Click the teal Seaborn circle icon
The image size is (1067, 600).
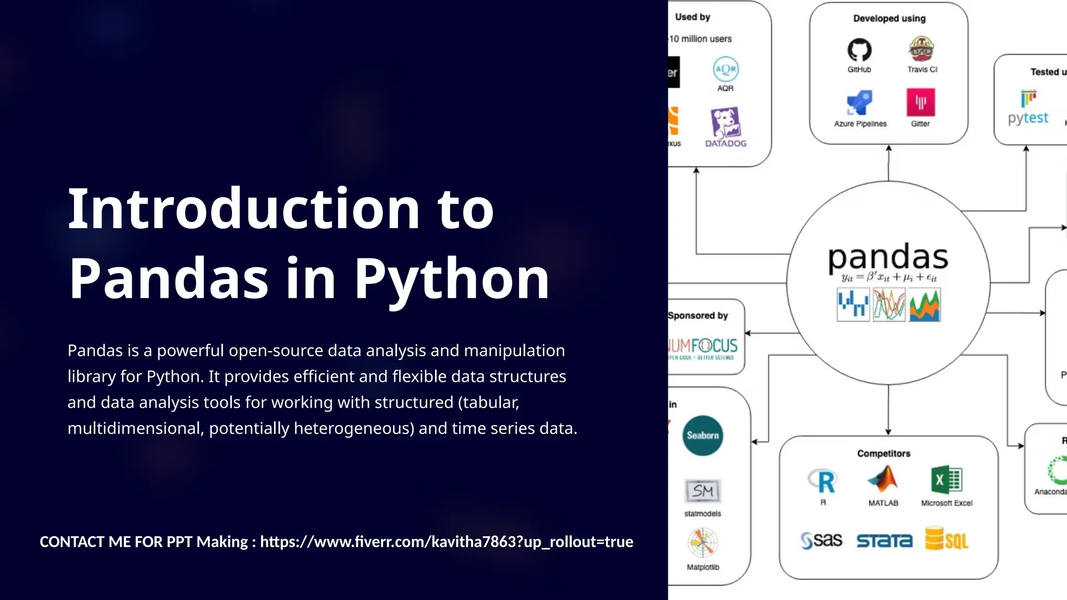[x=702, y=435]
